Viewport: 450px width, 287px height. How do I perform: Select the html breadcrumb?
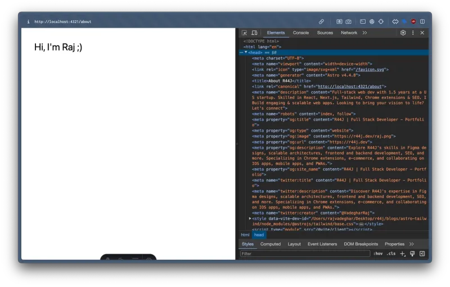[245, 235]
